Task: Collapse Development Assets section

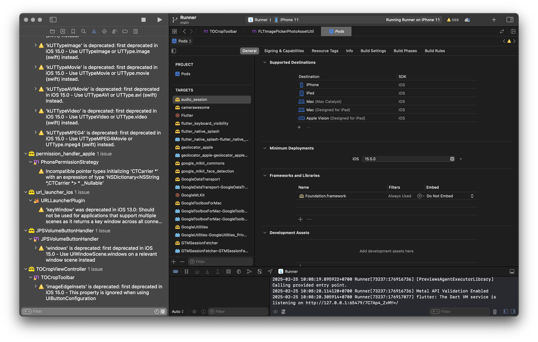Action: 265,233
